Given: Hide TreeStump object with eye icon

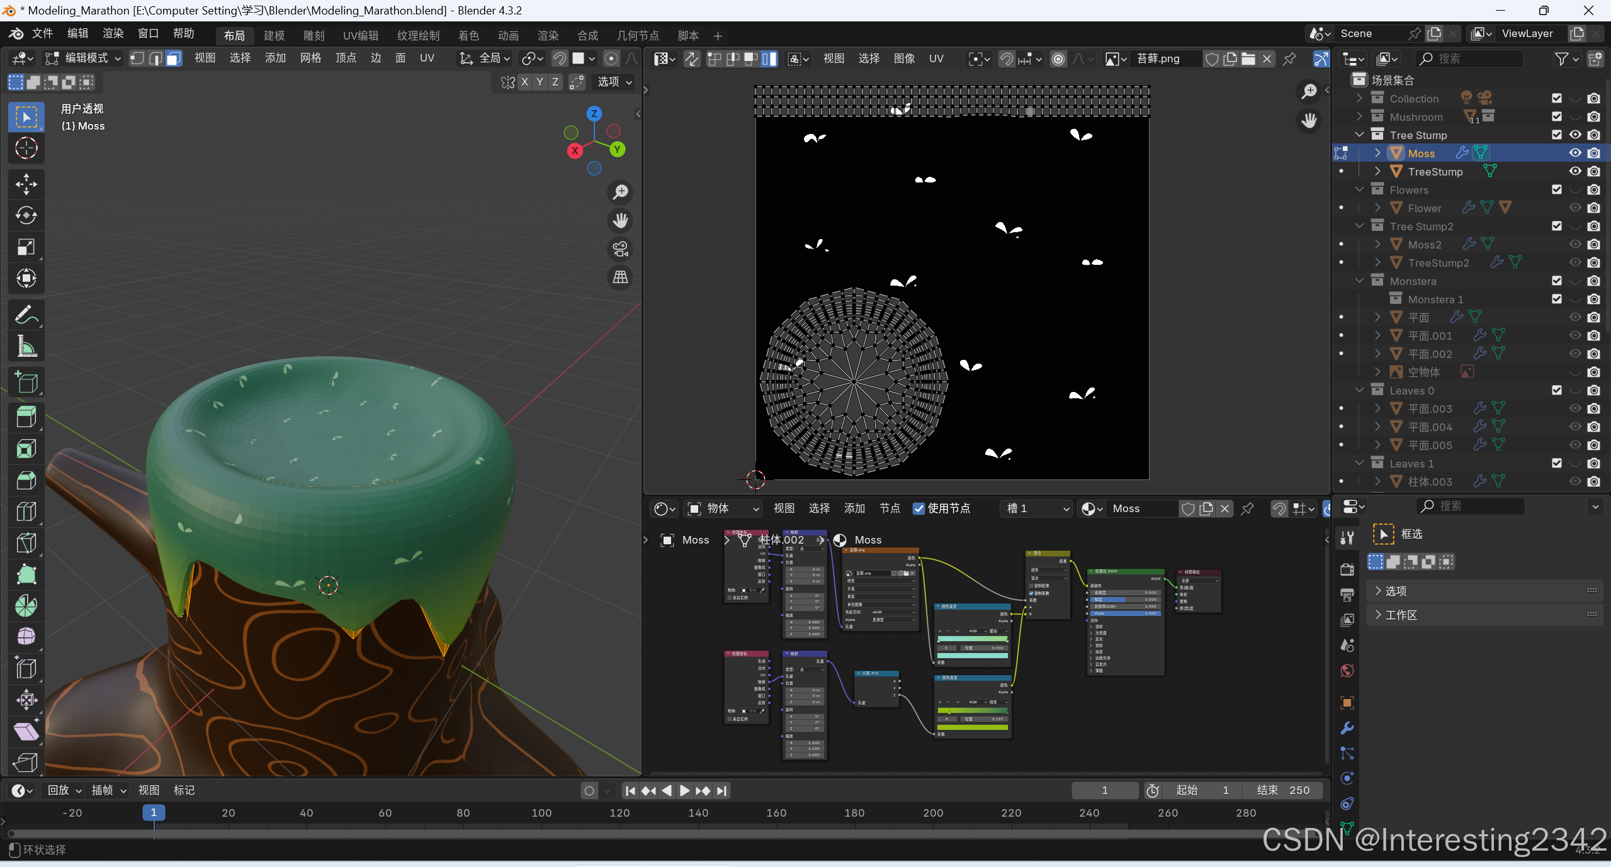Looking at the screenshot, I should click(x=1575, y=171).
